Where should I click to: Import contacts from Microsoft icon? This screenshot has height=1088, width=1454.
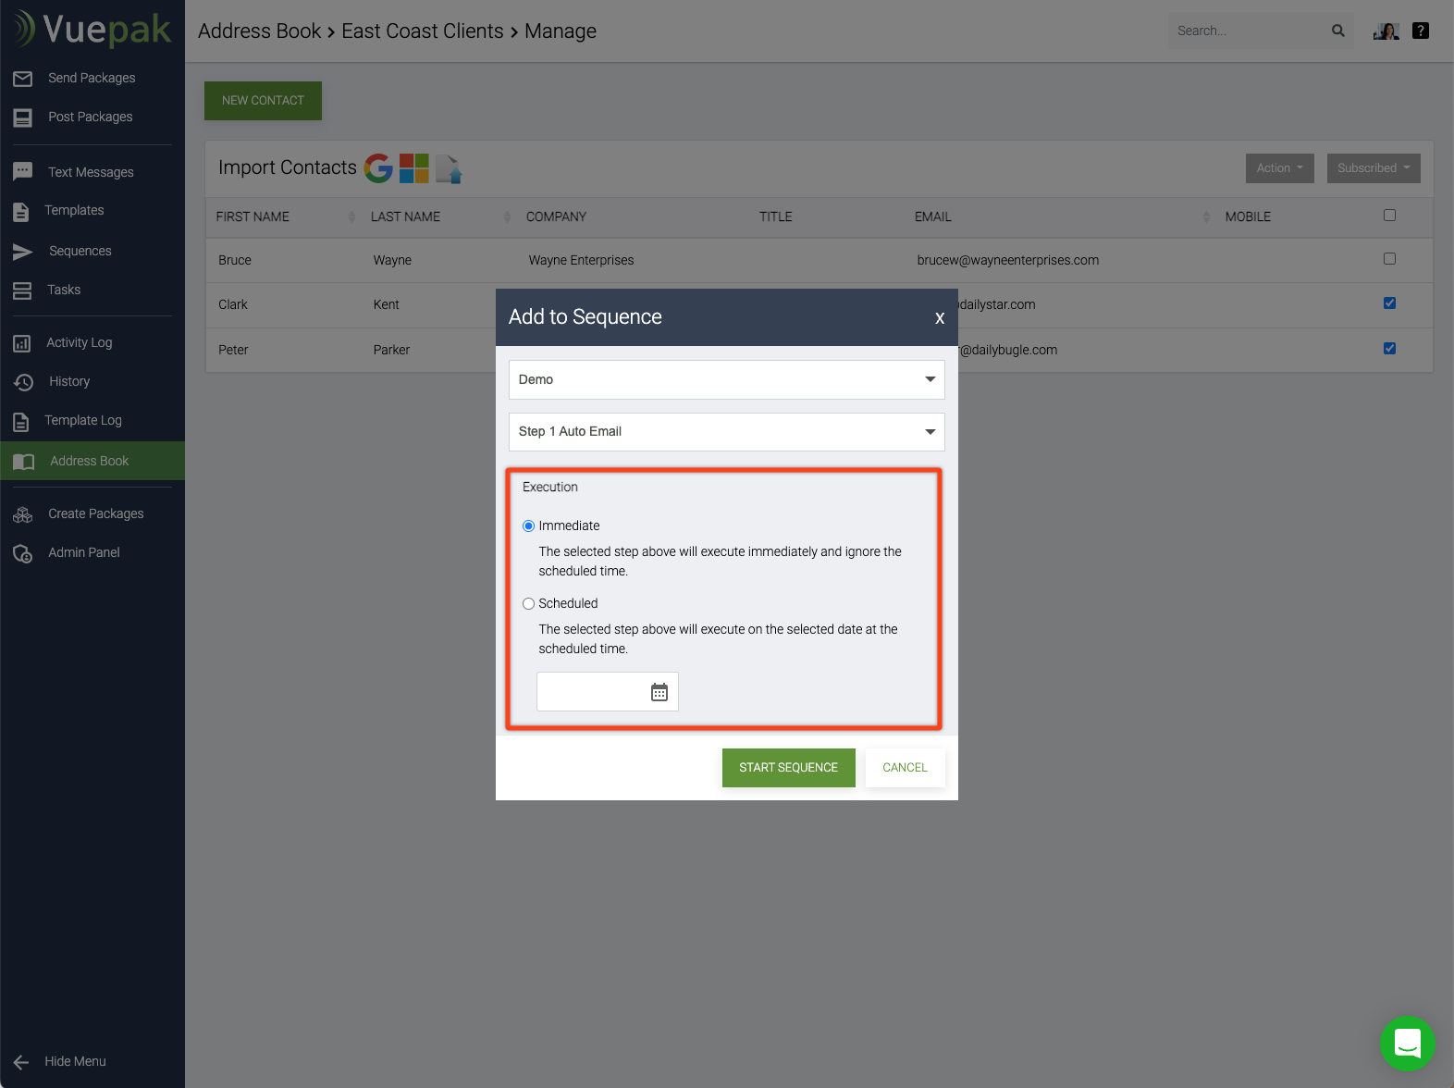[x=414, y=168]
